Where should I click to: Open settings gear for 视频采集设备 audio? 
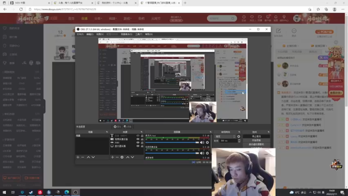pyautogui.click(x=207, y=153)
